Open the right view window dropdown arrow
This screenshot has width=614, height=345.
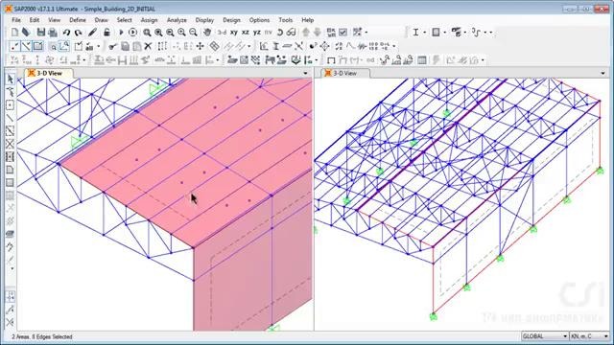[602, 73]
